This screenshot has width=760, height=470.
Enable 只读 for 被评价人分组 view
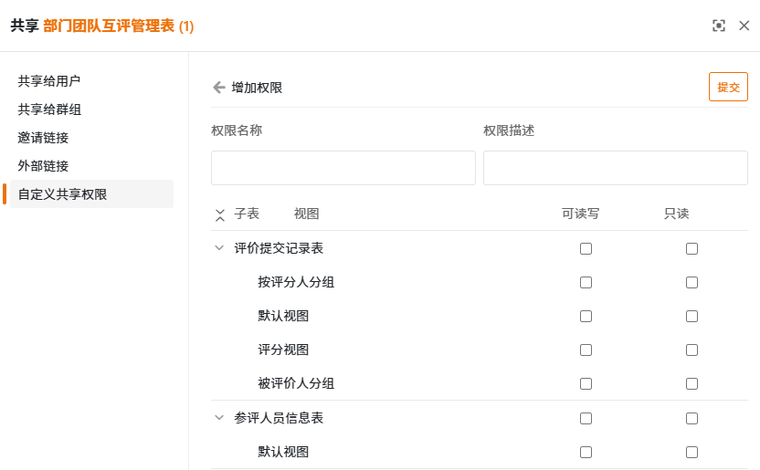[691, 383]
